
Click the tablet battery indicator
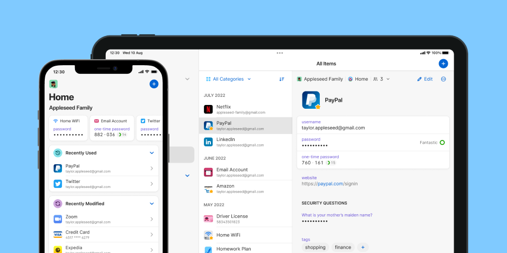click(x=446, y=53)
